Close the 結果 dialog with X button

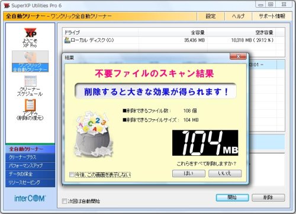[238, 56]
